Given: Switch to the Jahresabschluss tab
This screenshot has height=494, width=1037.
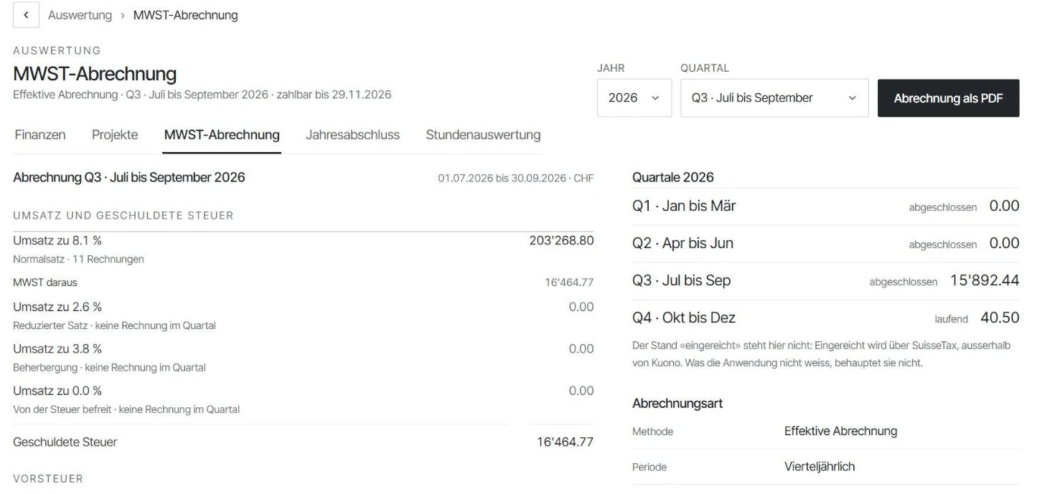Looking at the screenshot, I should point(352,135).
